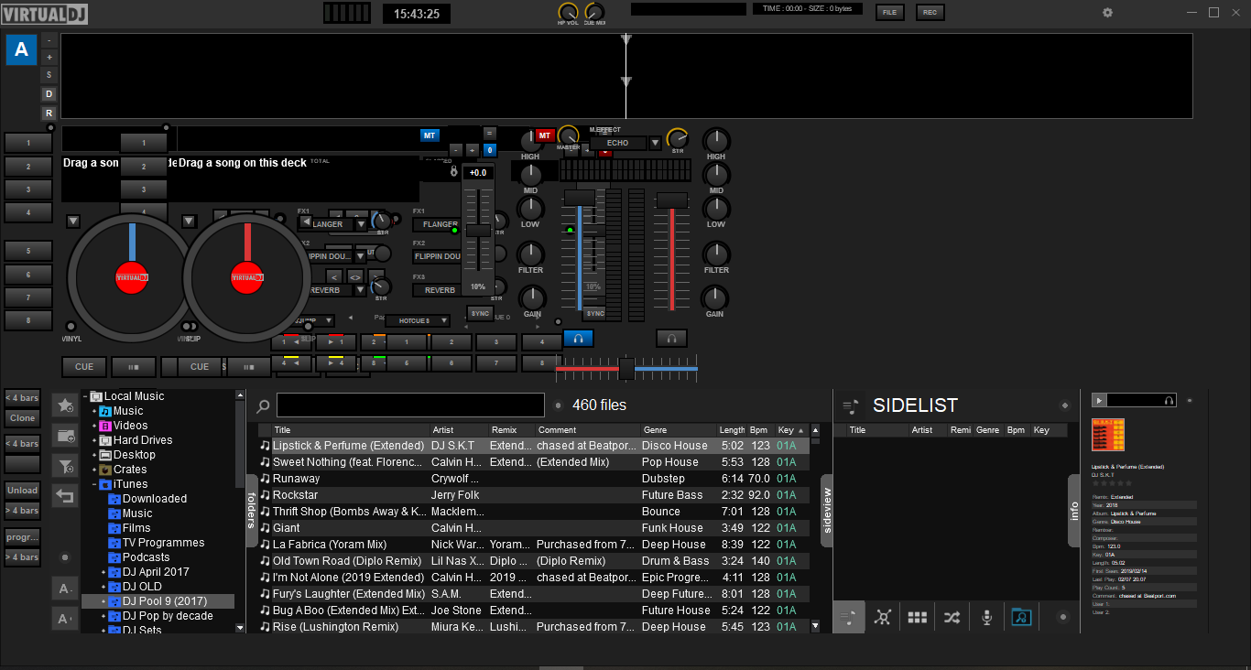
Task: Toggle the red MT master tempo button
Action: point(545,135)
